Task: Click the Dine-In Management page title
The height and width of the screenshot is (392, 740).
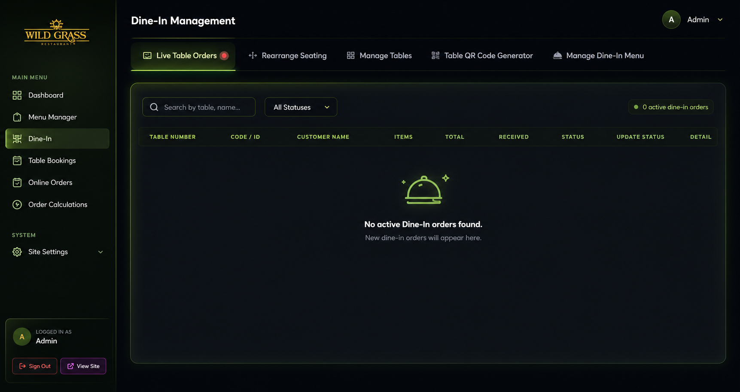Action: (183, 21)
